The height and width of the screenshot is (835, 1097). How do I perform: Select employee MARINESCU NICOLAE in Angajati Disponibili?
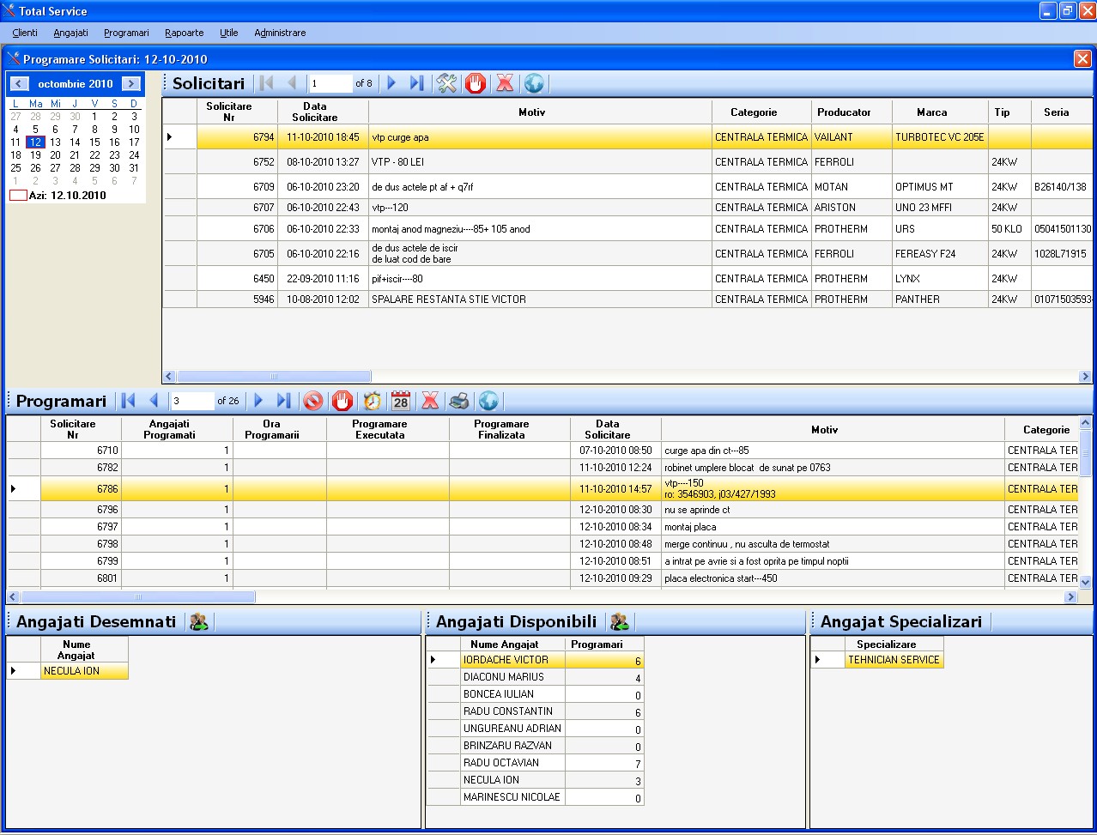(536, 797)
